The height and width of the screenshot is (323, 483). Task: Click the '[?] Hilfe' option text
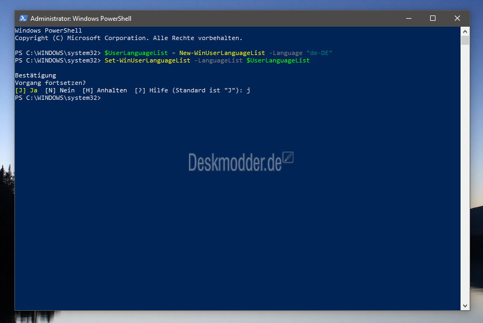[151, 90]
